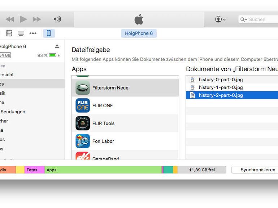
Task: Select FLIR Tools app row
Action: [x=125, y=123]
